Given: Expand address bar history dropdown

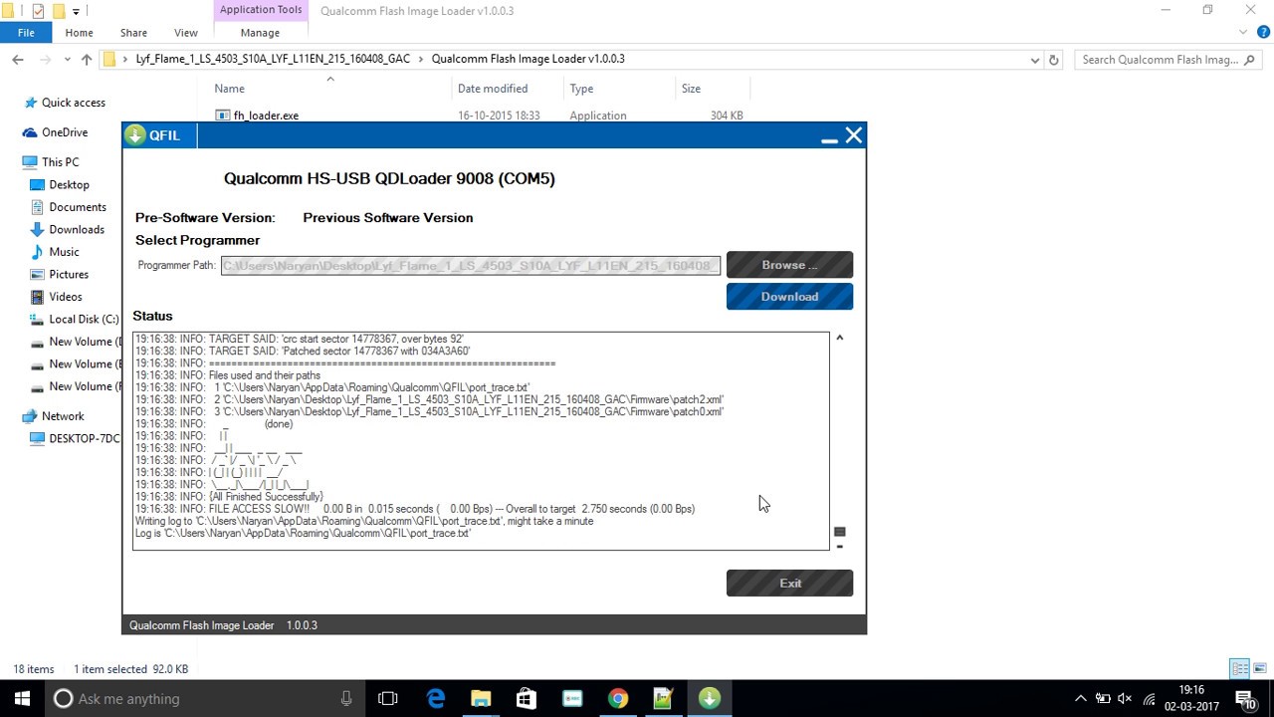Looking at the screenshot, I should 1035,60.
